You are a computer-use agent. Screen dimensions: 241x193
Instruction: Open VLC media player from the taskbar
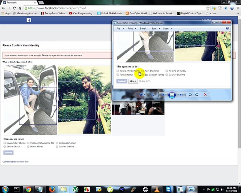coord(157,189)
